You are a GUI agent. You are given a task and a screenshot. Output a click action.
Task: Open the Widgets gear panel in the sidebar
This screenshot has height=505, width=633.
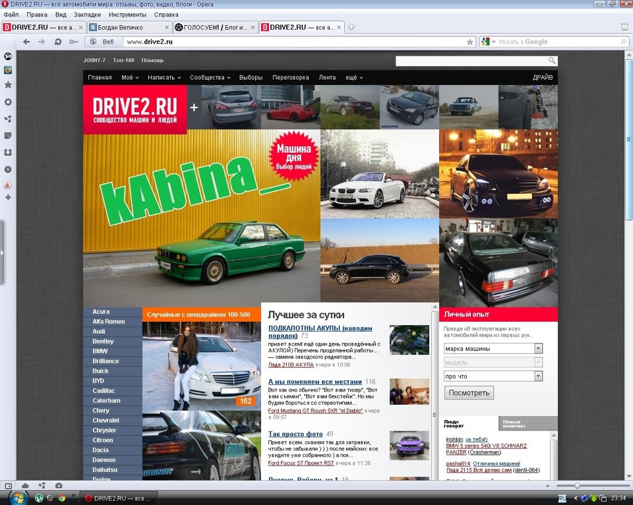click(8, 102)
